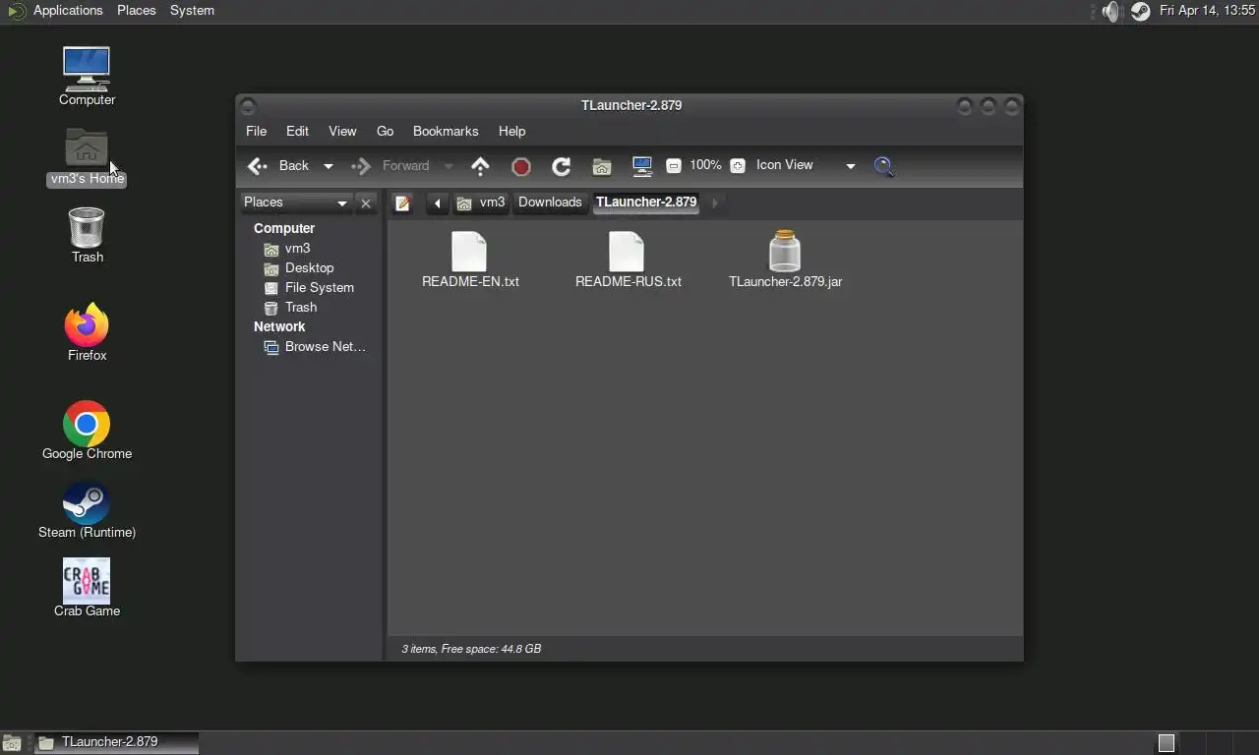Open the Bookmarks menu
This screenshot has height=755, width=1259.
tap(446, 131)
